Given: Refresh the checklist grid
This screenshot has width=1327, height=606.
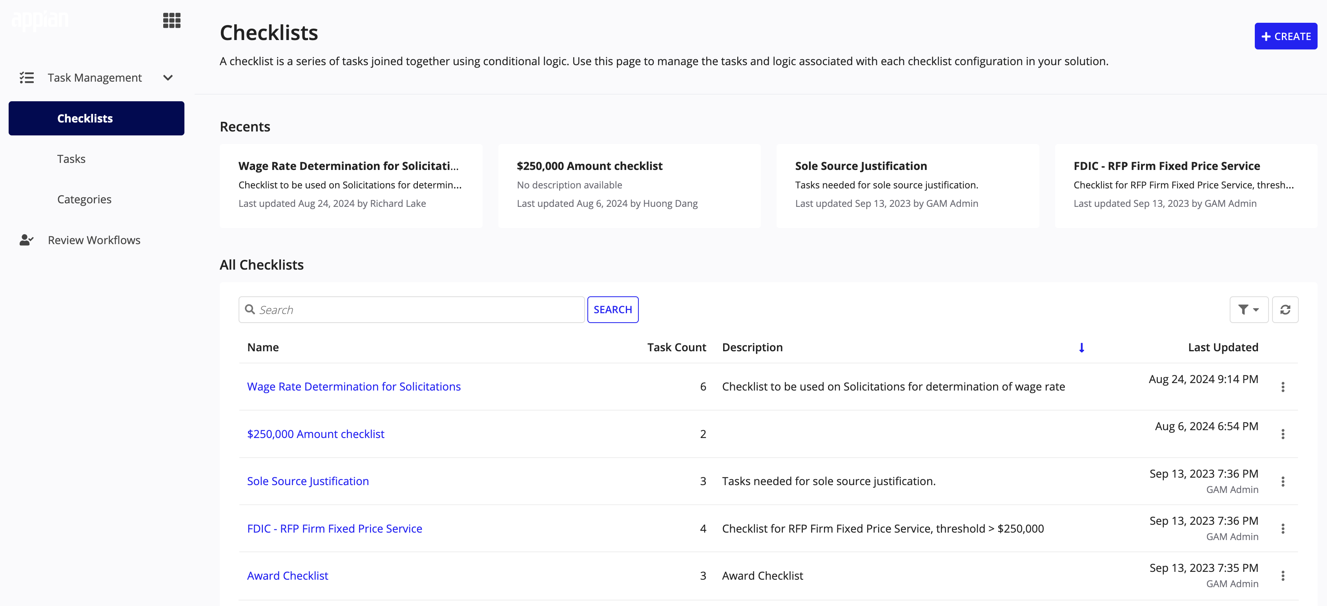Looking at the screenshot, I should (1285, 310).
